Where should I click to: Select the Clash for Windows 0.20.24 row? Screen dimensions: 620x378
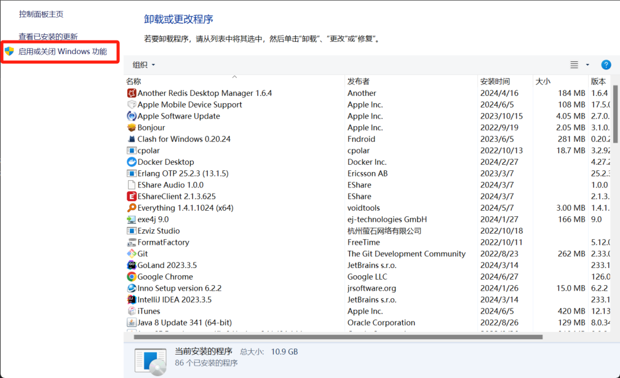(x=184, y=139)
